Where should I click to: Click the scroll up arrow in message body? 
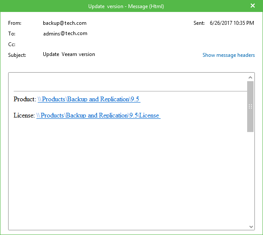(250, 77)
